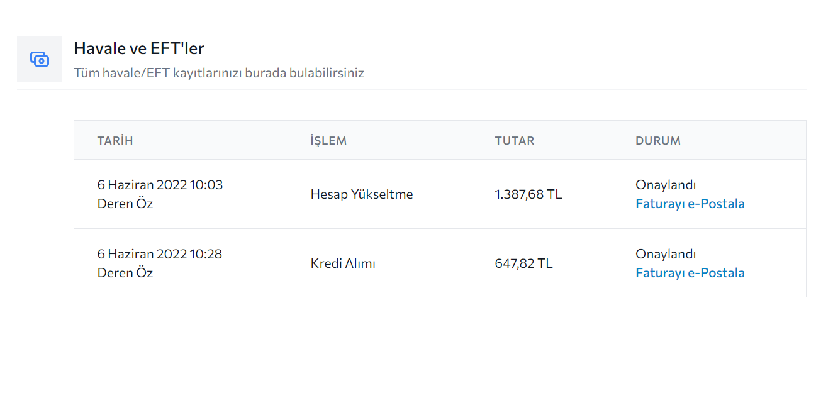Click the horizontal divider below the page subtitle
Viewport: 833px width, 393px height.
coord(411,90)
